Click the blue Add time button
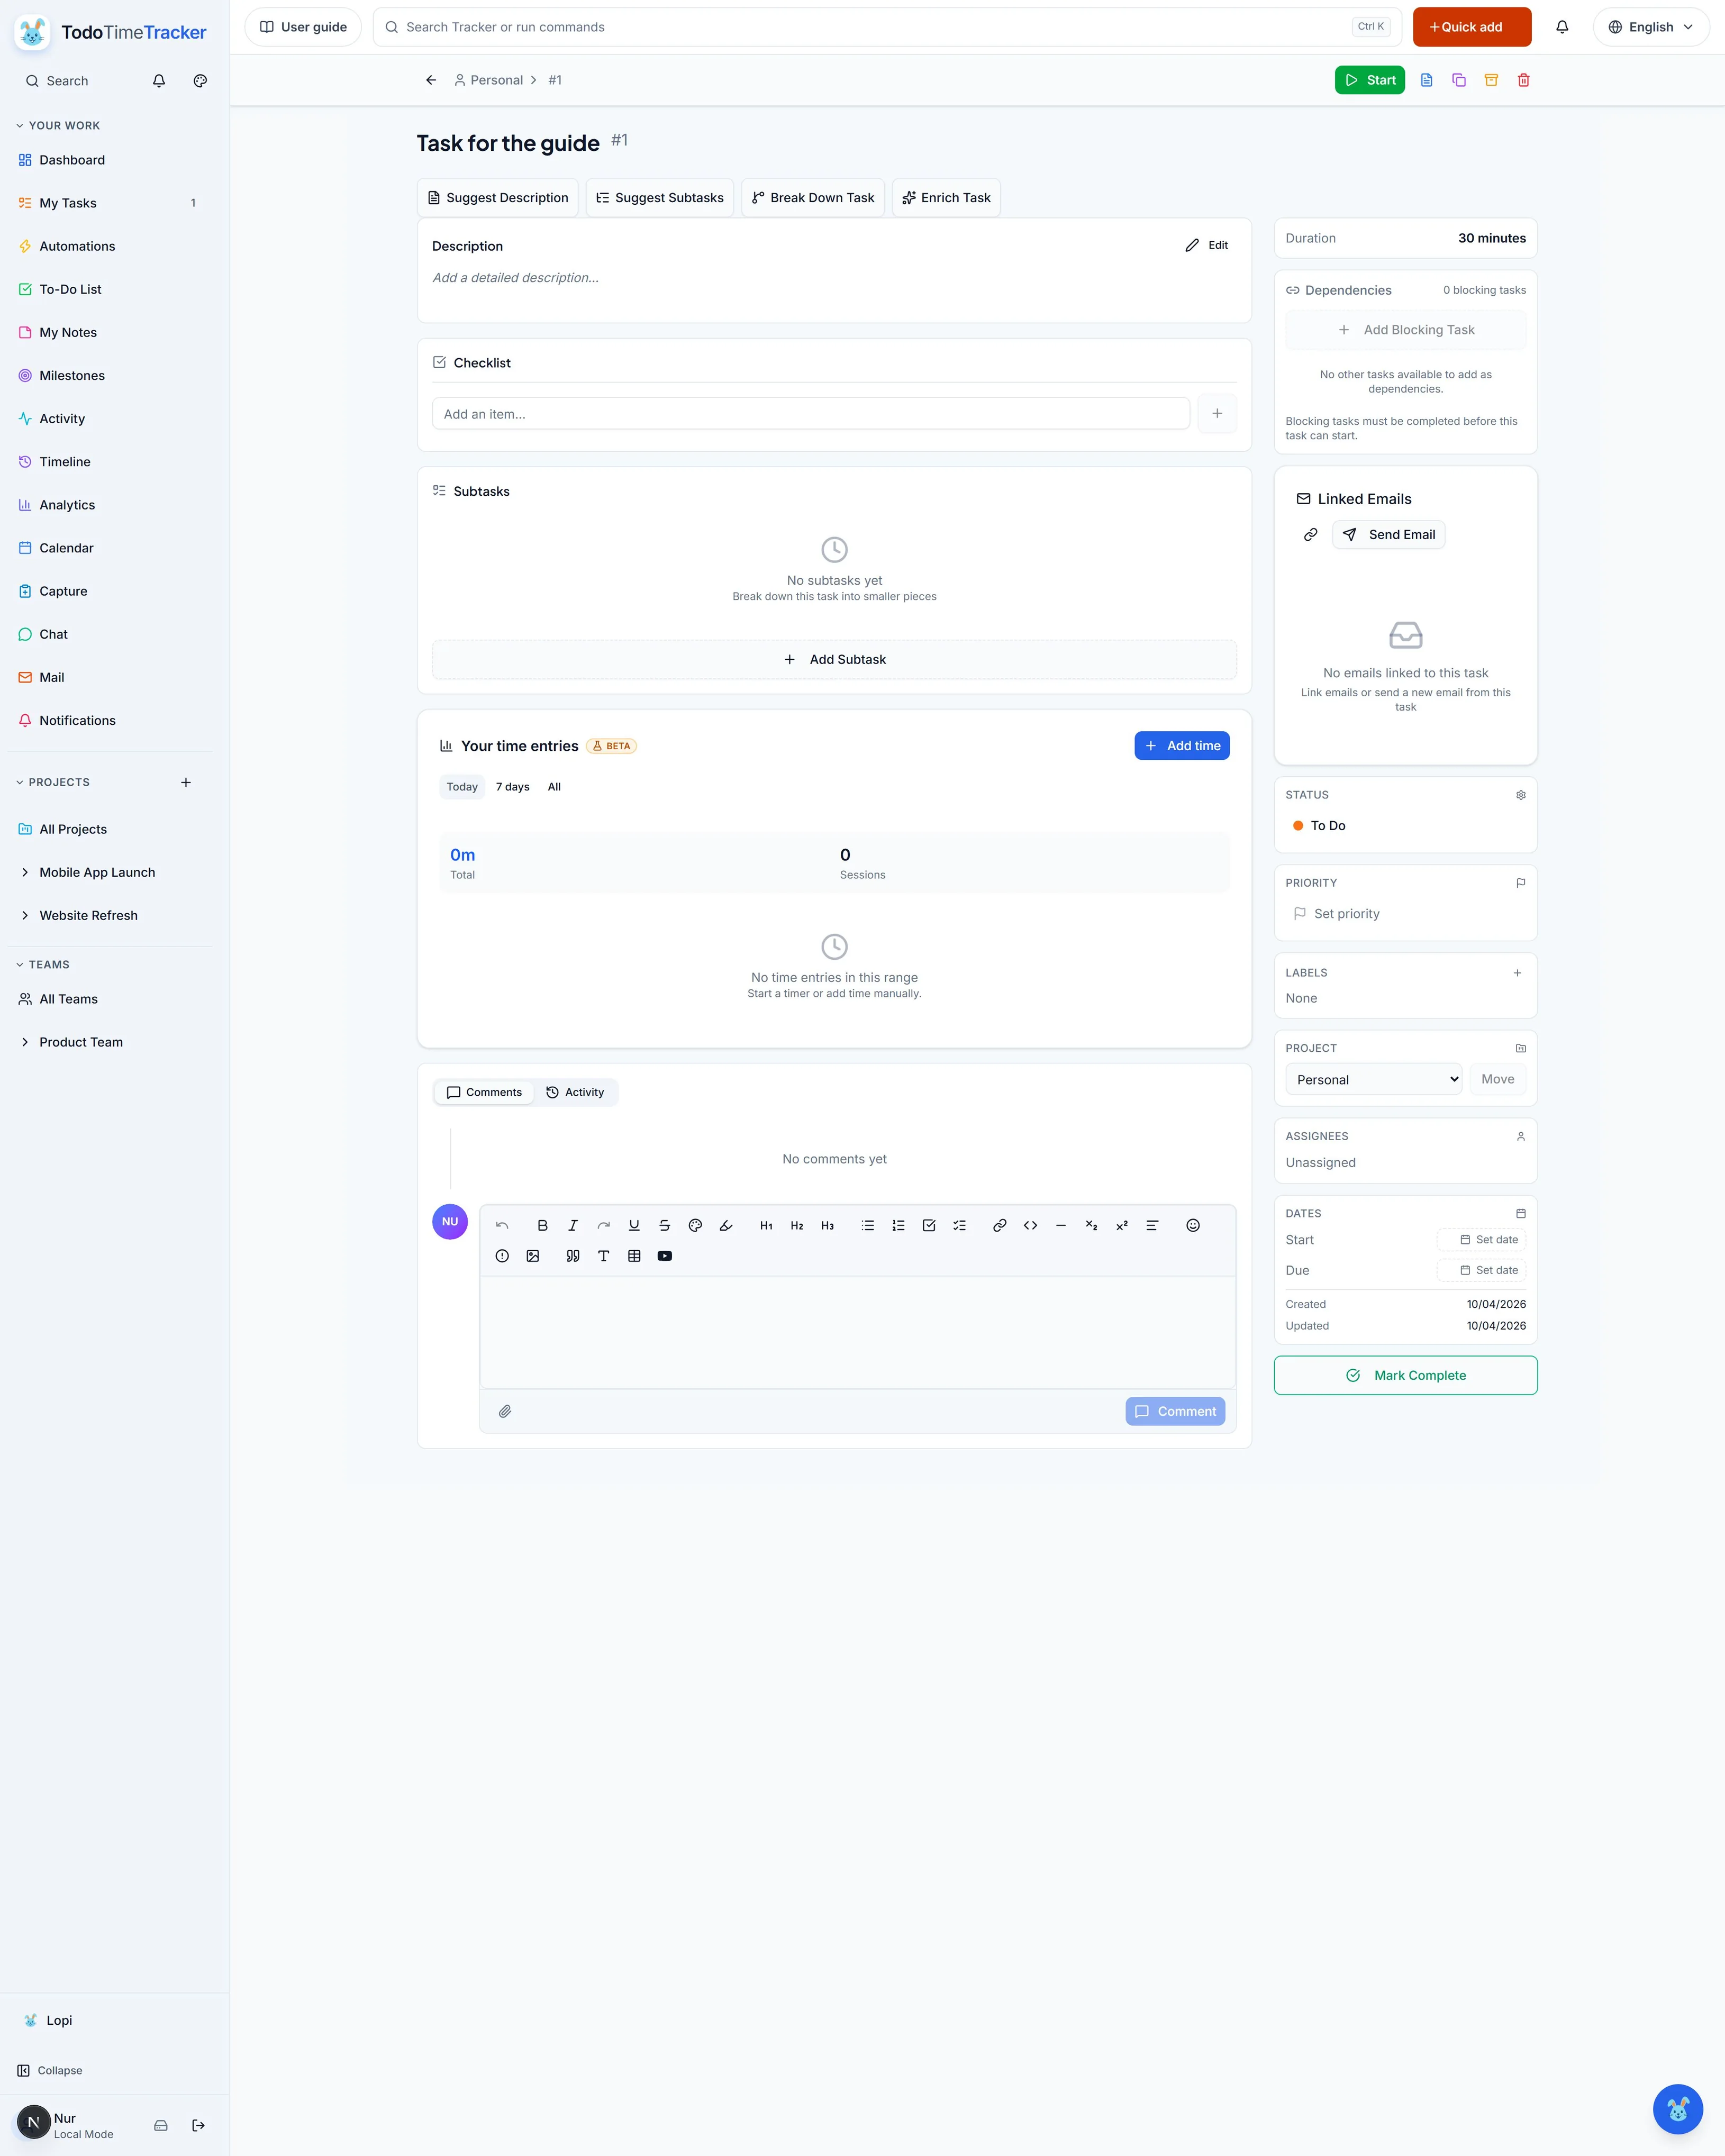Screen dimensions: 1725x2156 tap(1182, 746)
